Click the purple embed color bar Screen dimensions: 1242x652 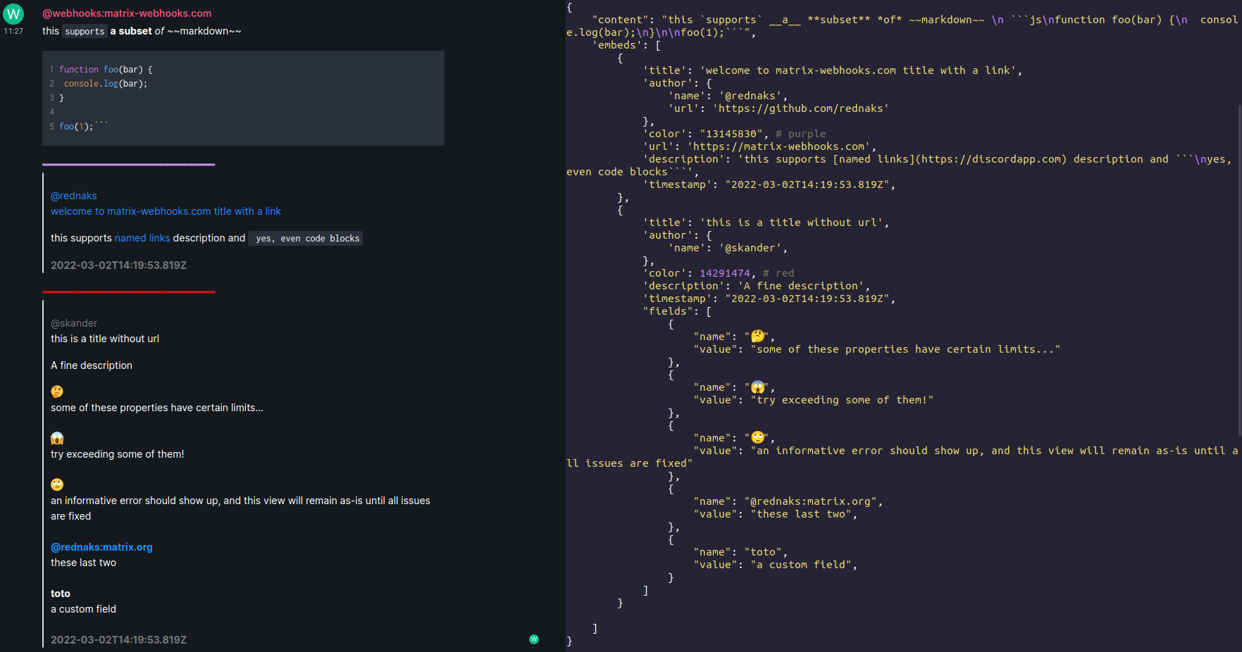coord(128,165)
